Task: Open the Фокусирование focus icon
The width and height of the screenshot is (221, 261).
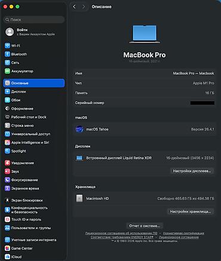Action: point(7,180)
